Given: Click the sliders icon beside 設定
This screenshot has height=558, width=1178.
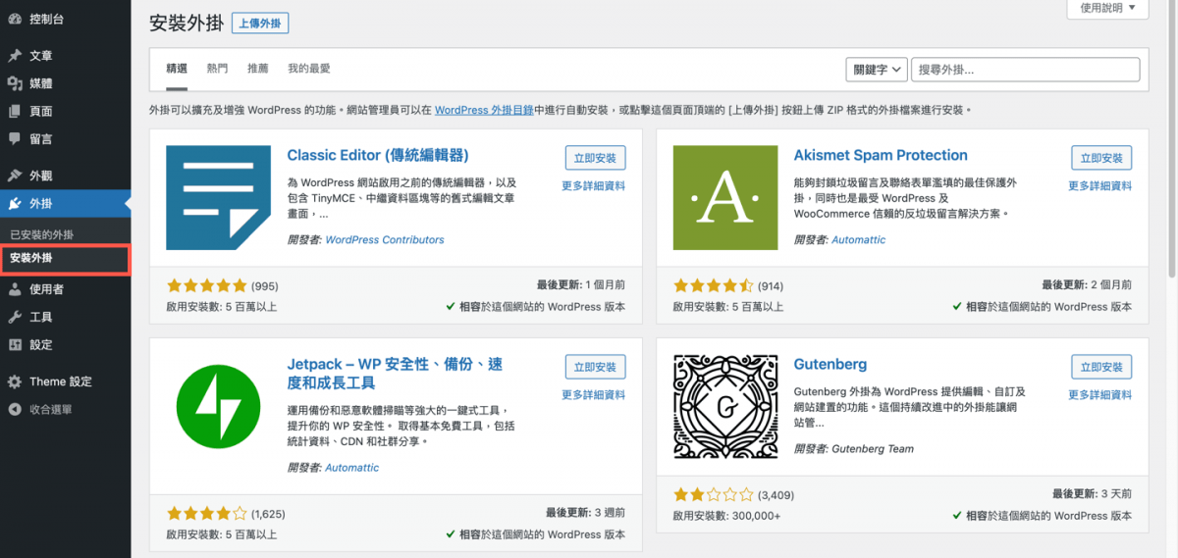Looking at the screenshot, I should pos(15,345).
